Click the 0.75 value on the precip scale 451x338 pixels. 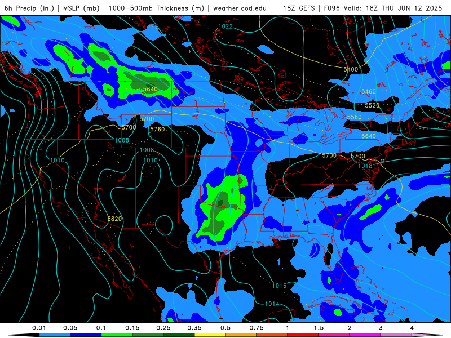coord(257,328)
